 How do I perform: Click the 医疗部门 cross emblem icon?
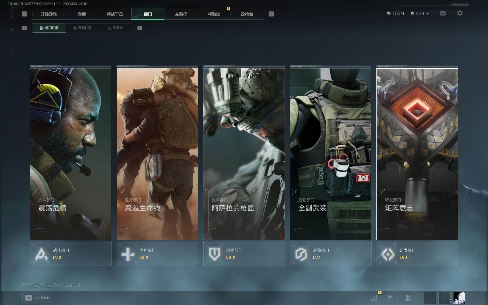tap(128, 254)
